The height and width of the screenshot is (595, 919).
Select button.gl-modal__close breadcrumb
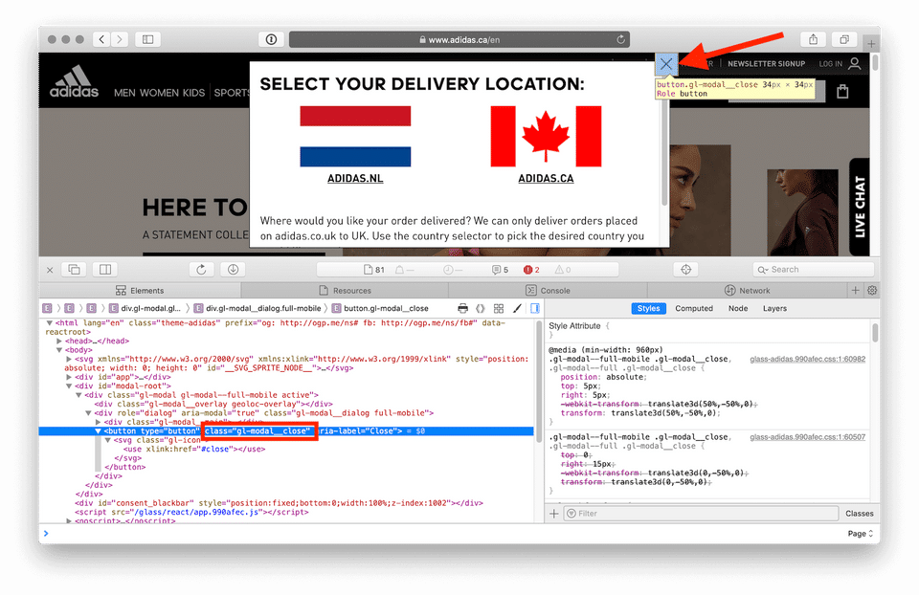380,309
